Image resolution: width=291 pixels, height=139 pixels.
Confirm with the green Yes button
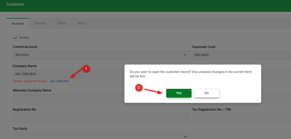(179, 93)
